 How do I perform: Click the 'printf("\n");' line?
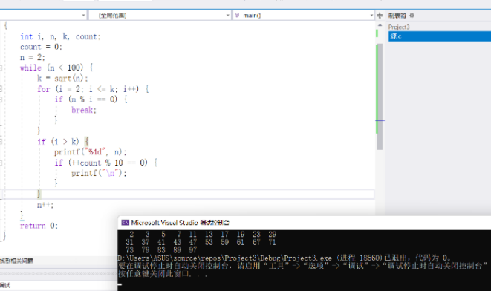point(99,173)
